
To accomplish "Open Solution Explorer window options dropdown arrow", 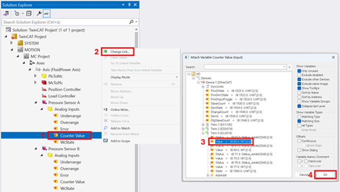I will tap(123, 4).
